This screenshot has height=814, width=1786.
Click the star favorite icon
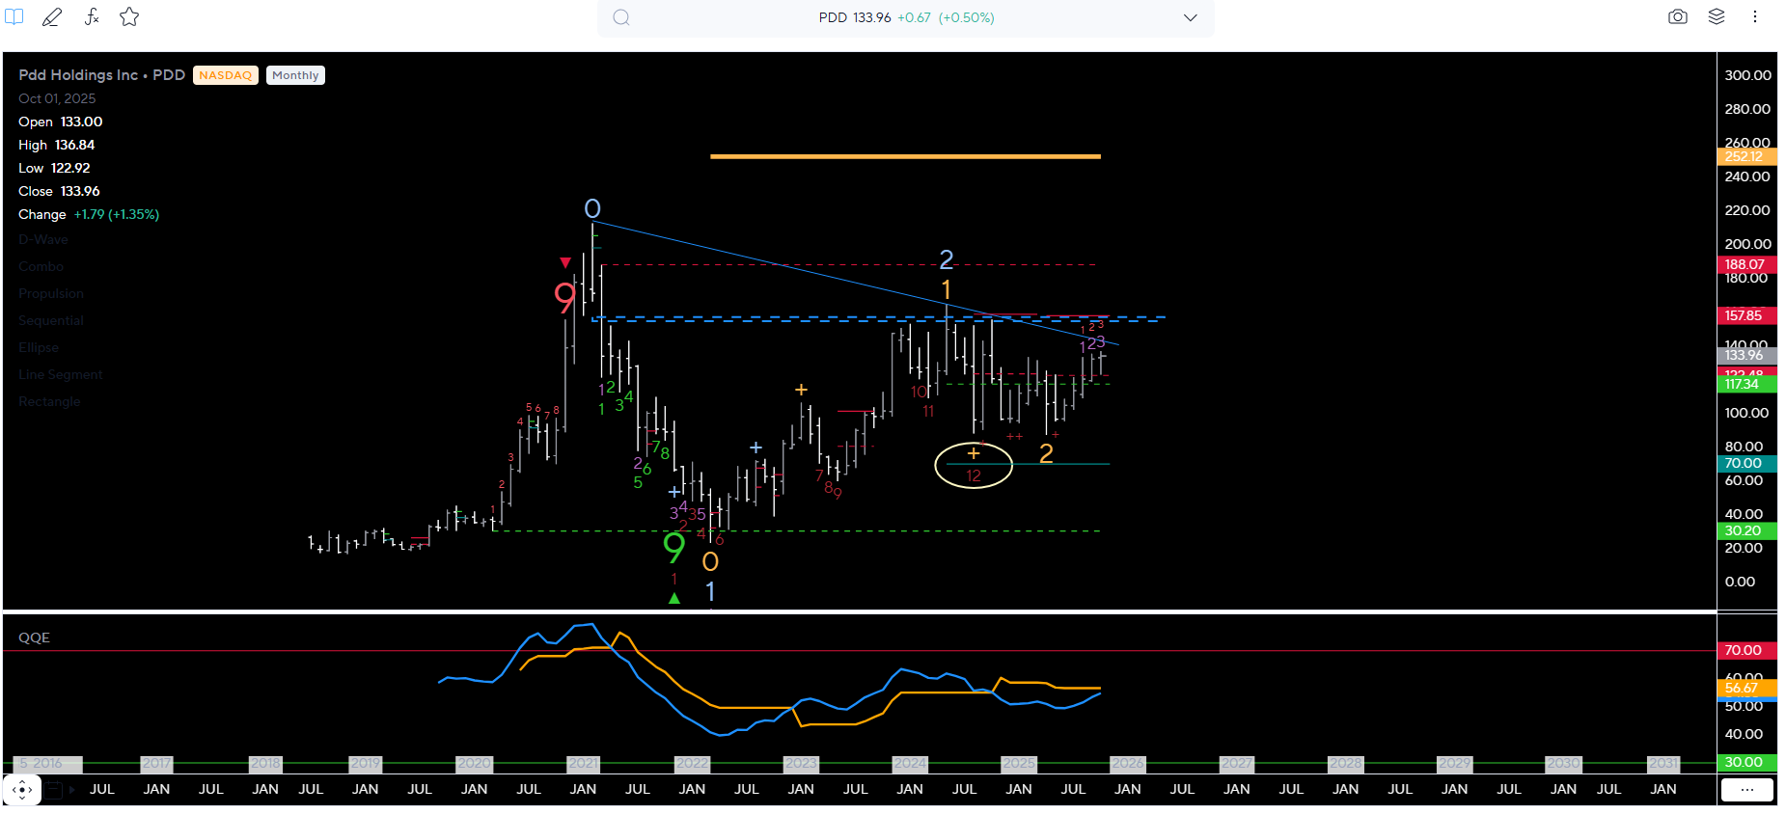point(129,17)
